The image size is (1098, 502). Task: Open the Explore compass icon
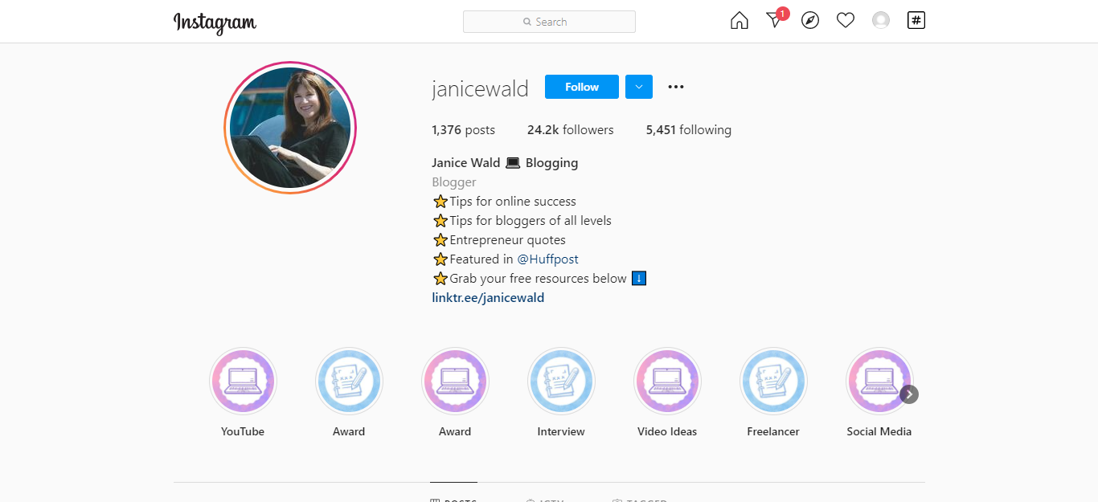[x=810, y=21]
